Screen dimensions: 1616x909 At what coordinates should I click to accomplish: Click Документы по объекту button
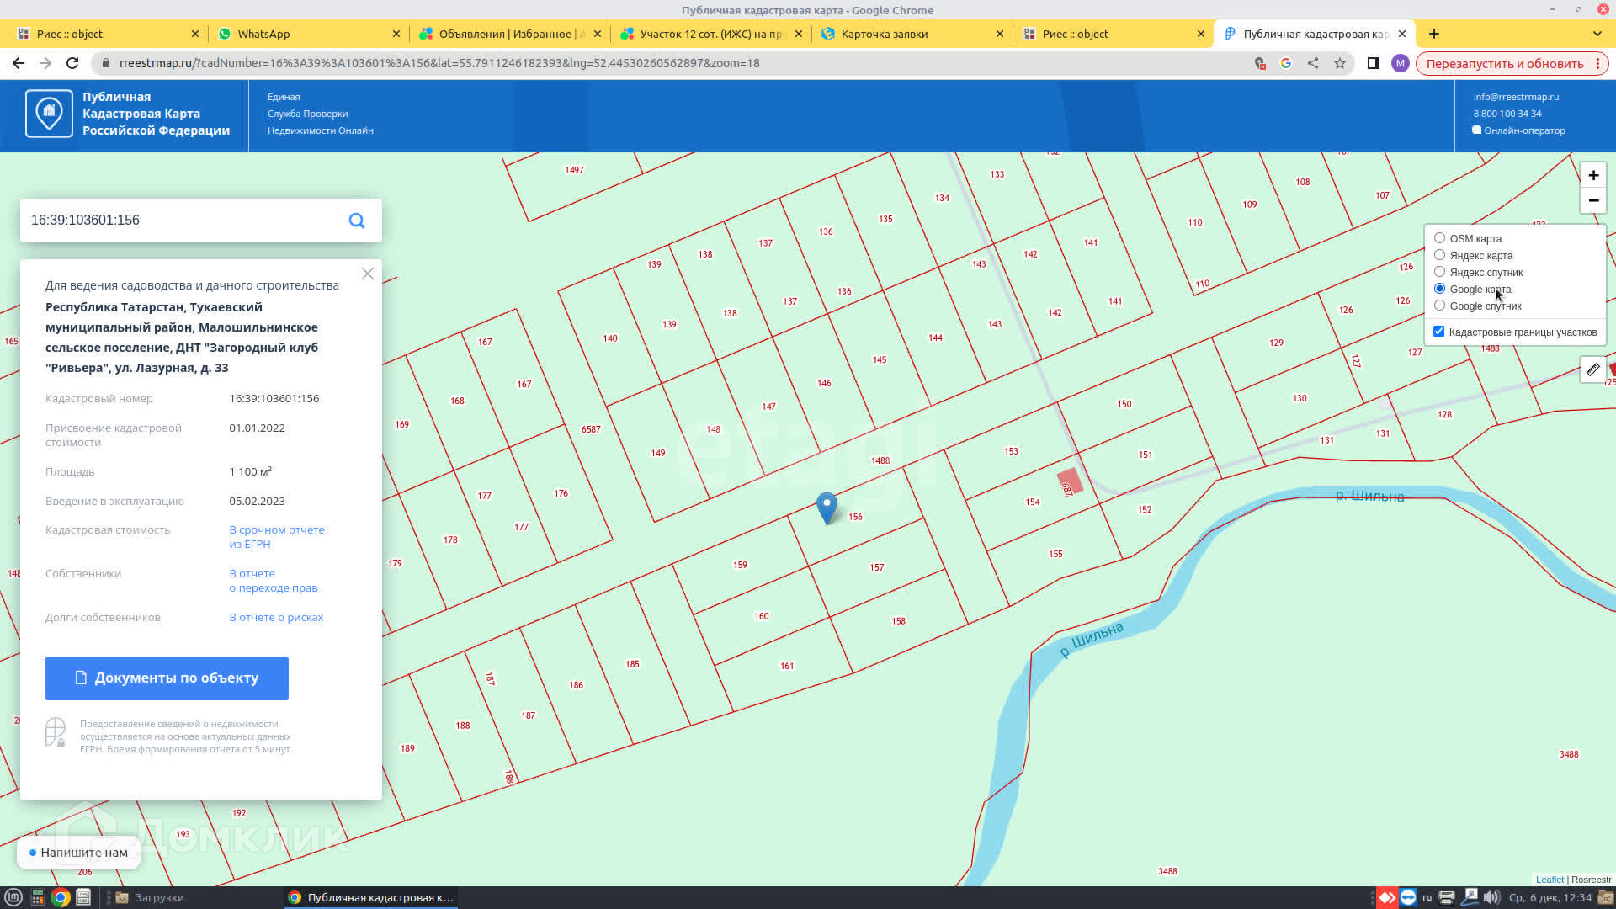tap(167, 678)
